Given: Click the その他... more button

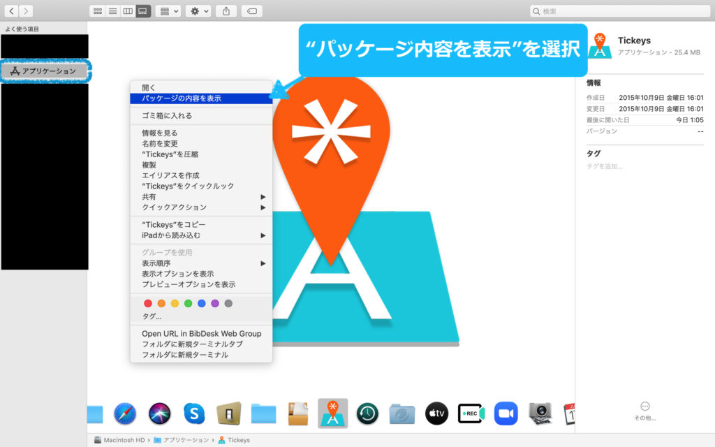Looking at the screenshot, I should coord(644,411).
